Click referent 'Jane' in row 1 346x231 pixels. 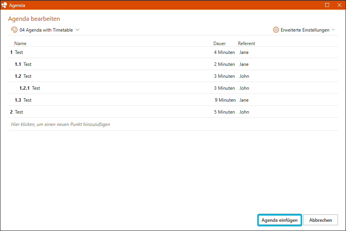244,52
